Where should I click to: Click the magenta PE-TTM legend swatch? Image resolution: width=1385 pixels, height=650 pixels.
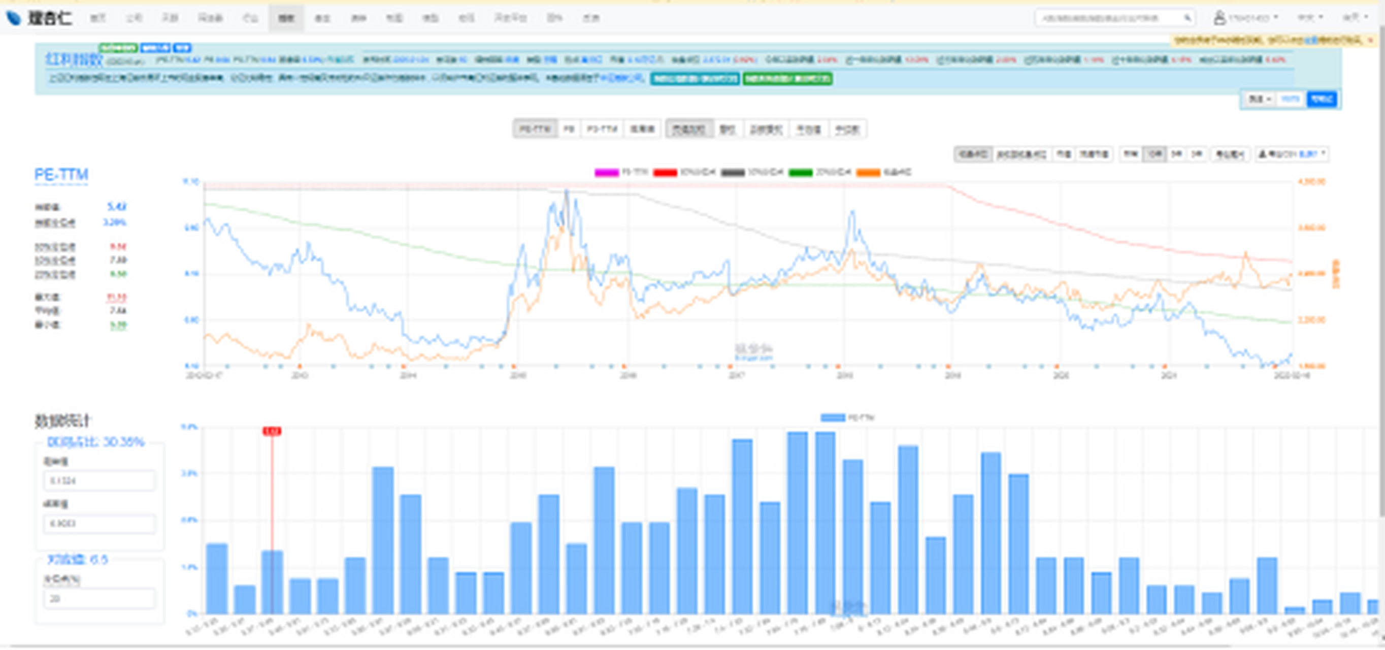(x=607, y=173)
